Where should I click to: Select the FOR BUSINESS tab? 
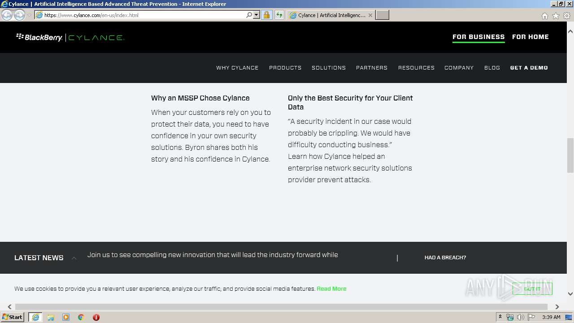pos(478,37)
